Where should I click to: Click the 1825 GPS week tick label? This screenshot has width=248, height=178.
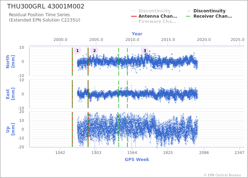click(x=168, y=153)
